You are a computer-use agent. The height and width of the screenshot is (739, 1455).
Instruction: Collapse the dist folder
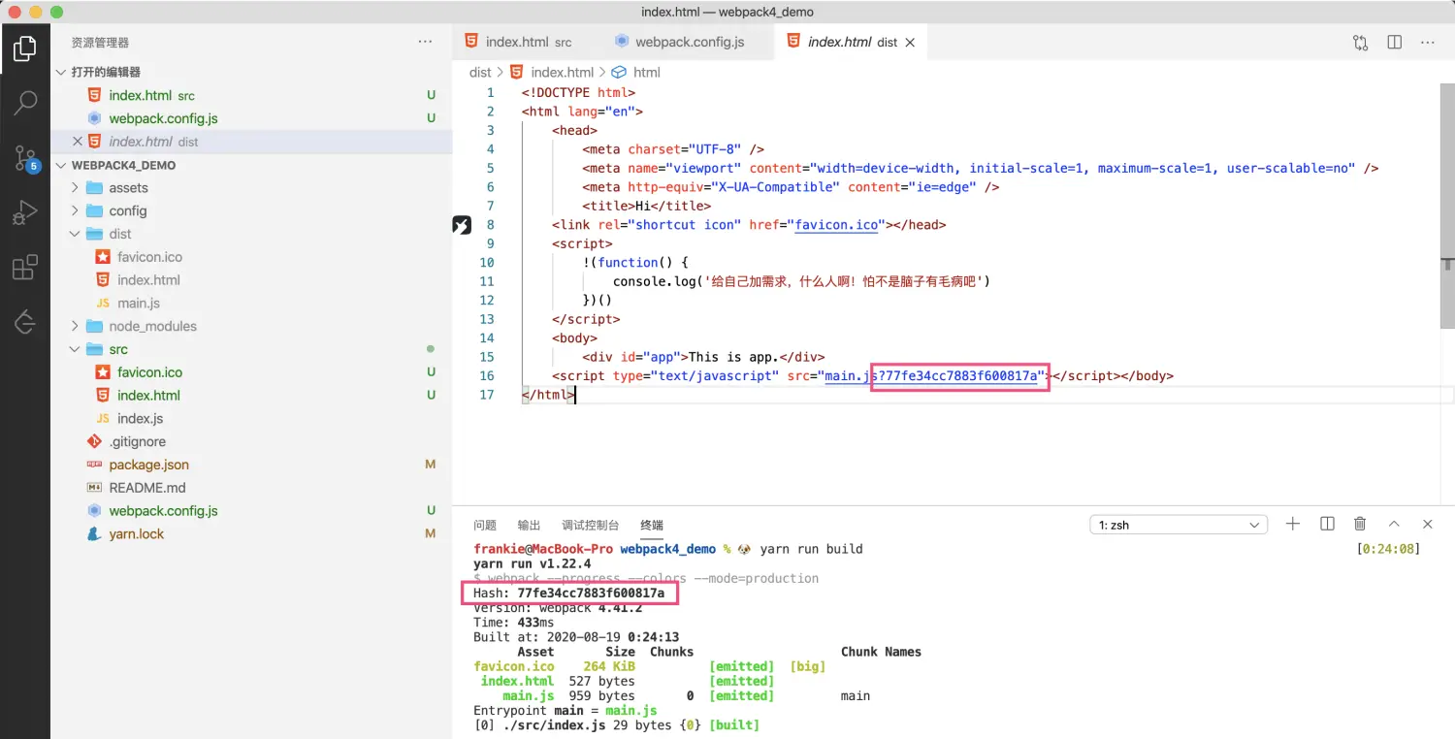[x=120, y=234]
